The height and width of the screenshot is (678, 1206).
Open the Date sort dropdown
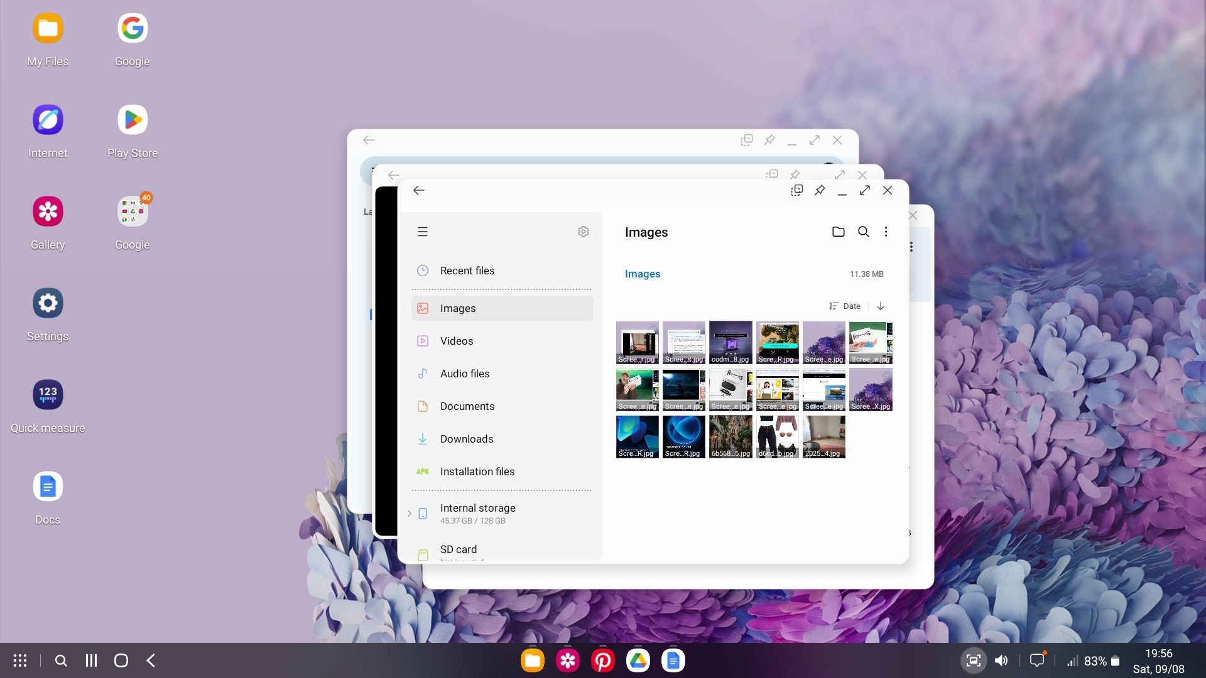point(845,306)
